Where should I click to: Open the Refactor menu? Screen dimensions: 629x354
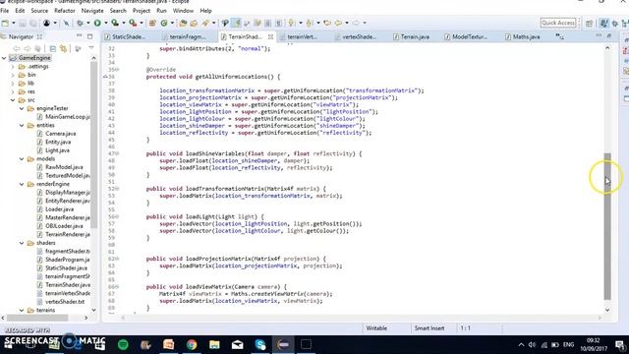click(x=65, y=11)
